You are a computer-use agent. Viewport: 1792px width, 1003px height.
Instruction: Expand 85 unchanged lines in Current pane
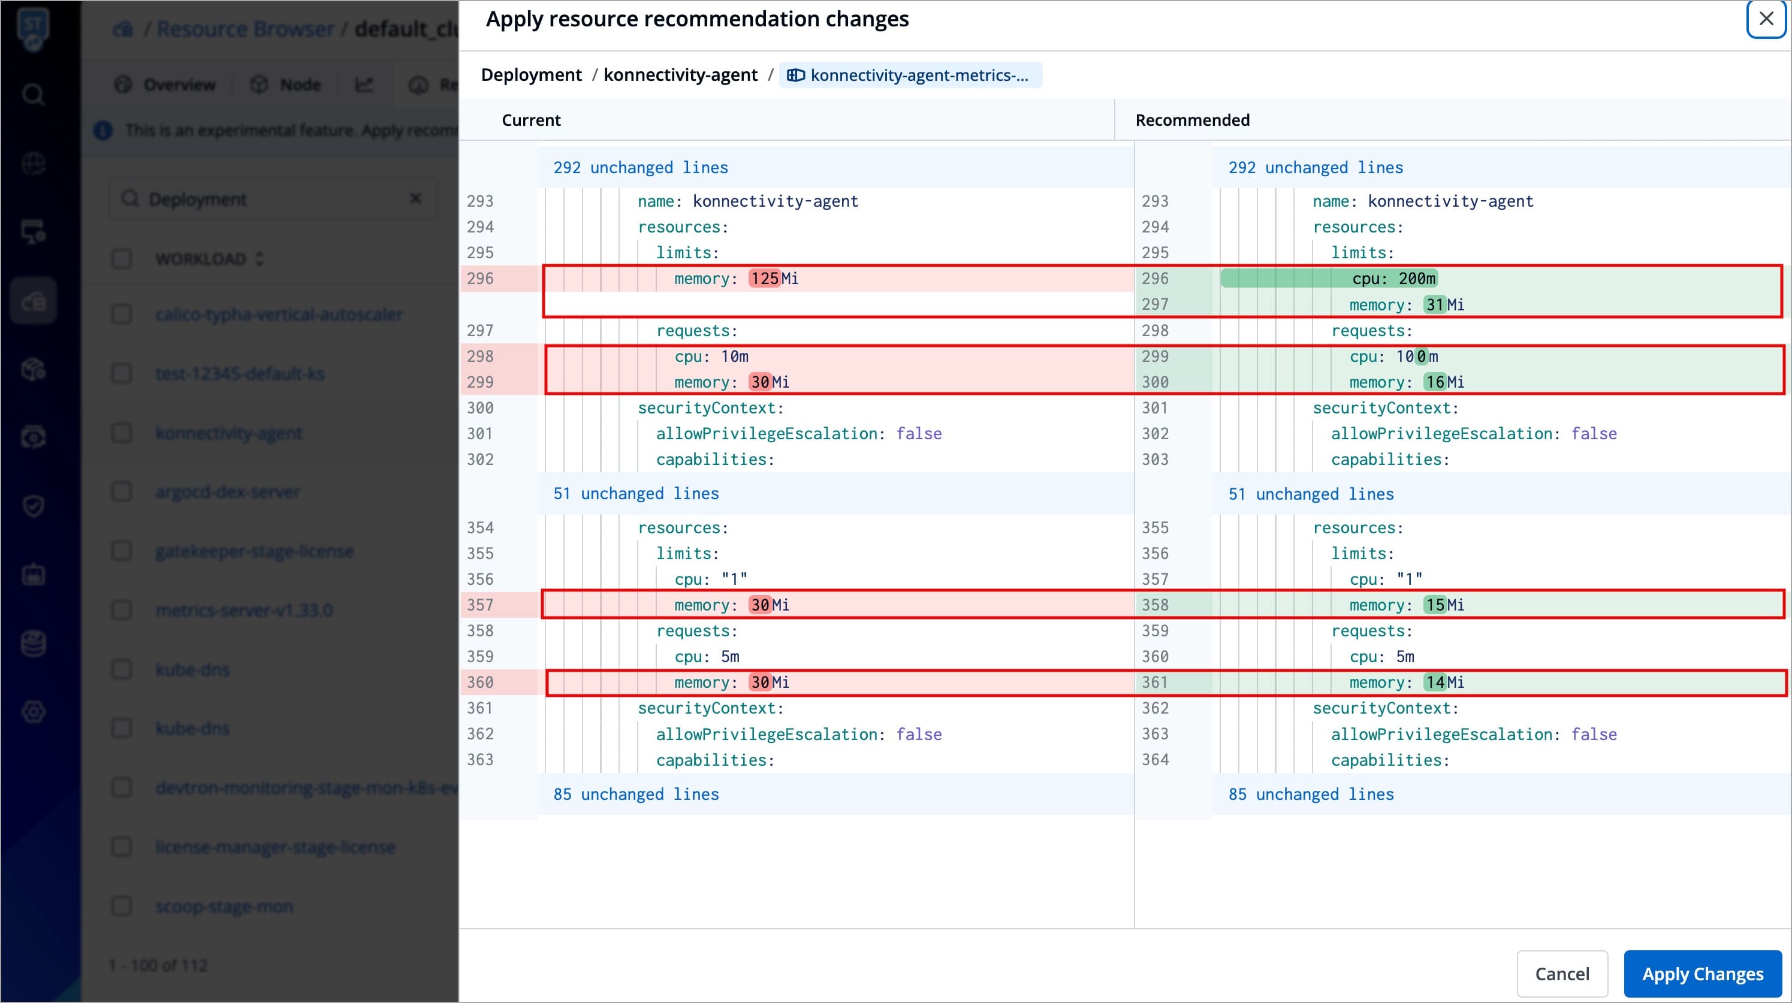coord(636,794)
